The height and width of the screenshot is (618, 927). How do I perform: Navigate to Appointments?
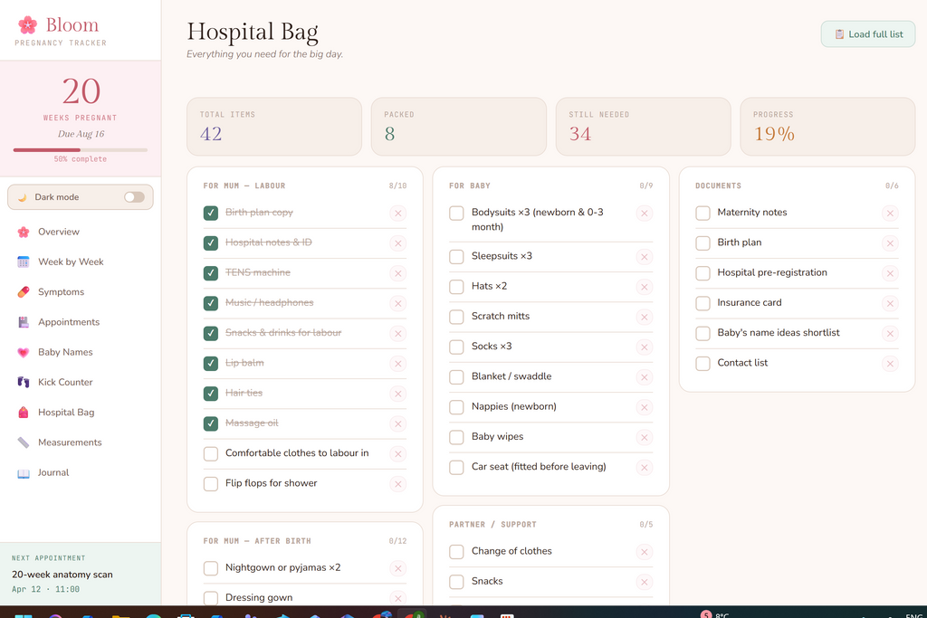tap(81, 322)
